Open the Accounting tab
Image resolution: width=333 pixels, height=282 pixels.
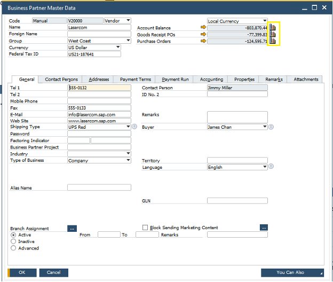[x=211, y=80]
